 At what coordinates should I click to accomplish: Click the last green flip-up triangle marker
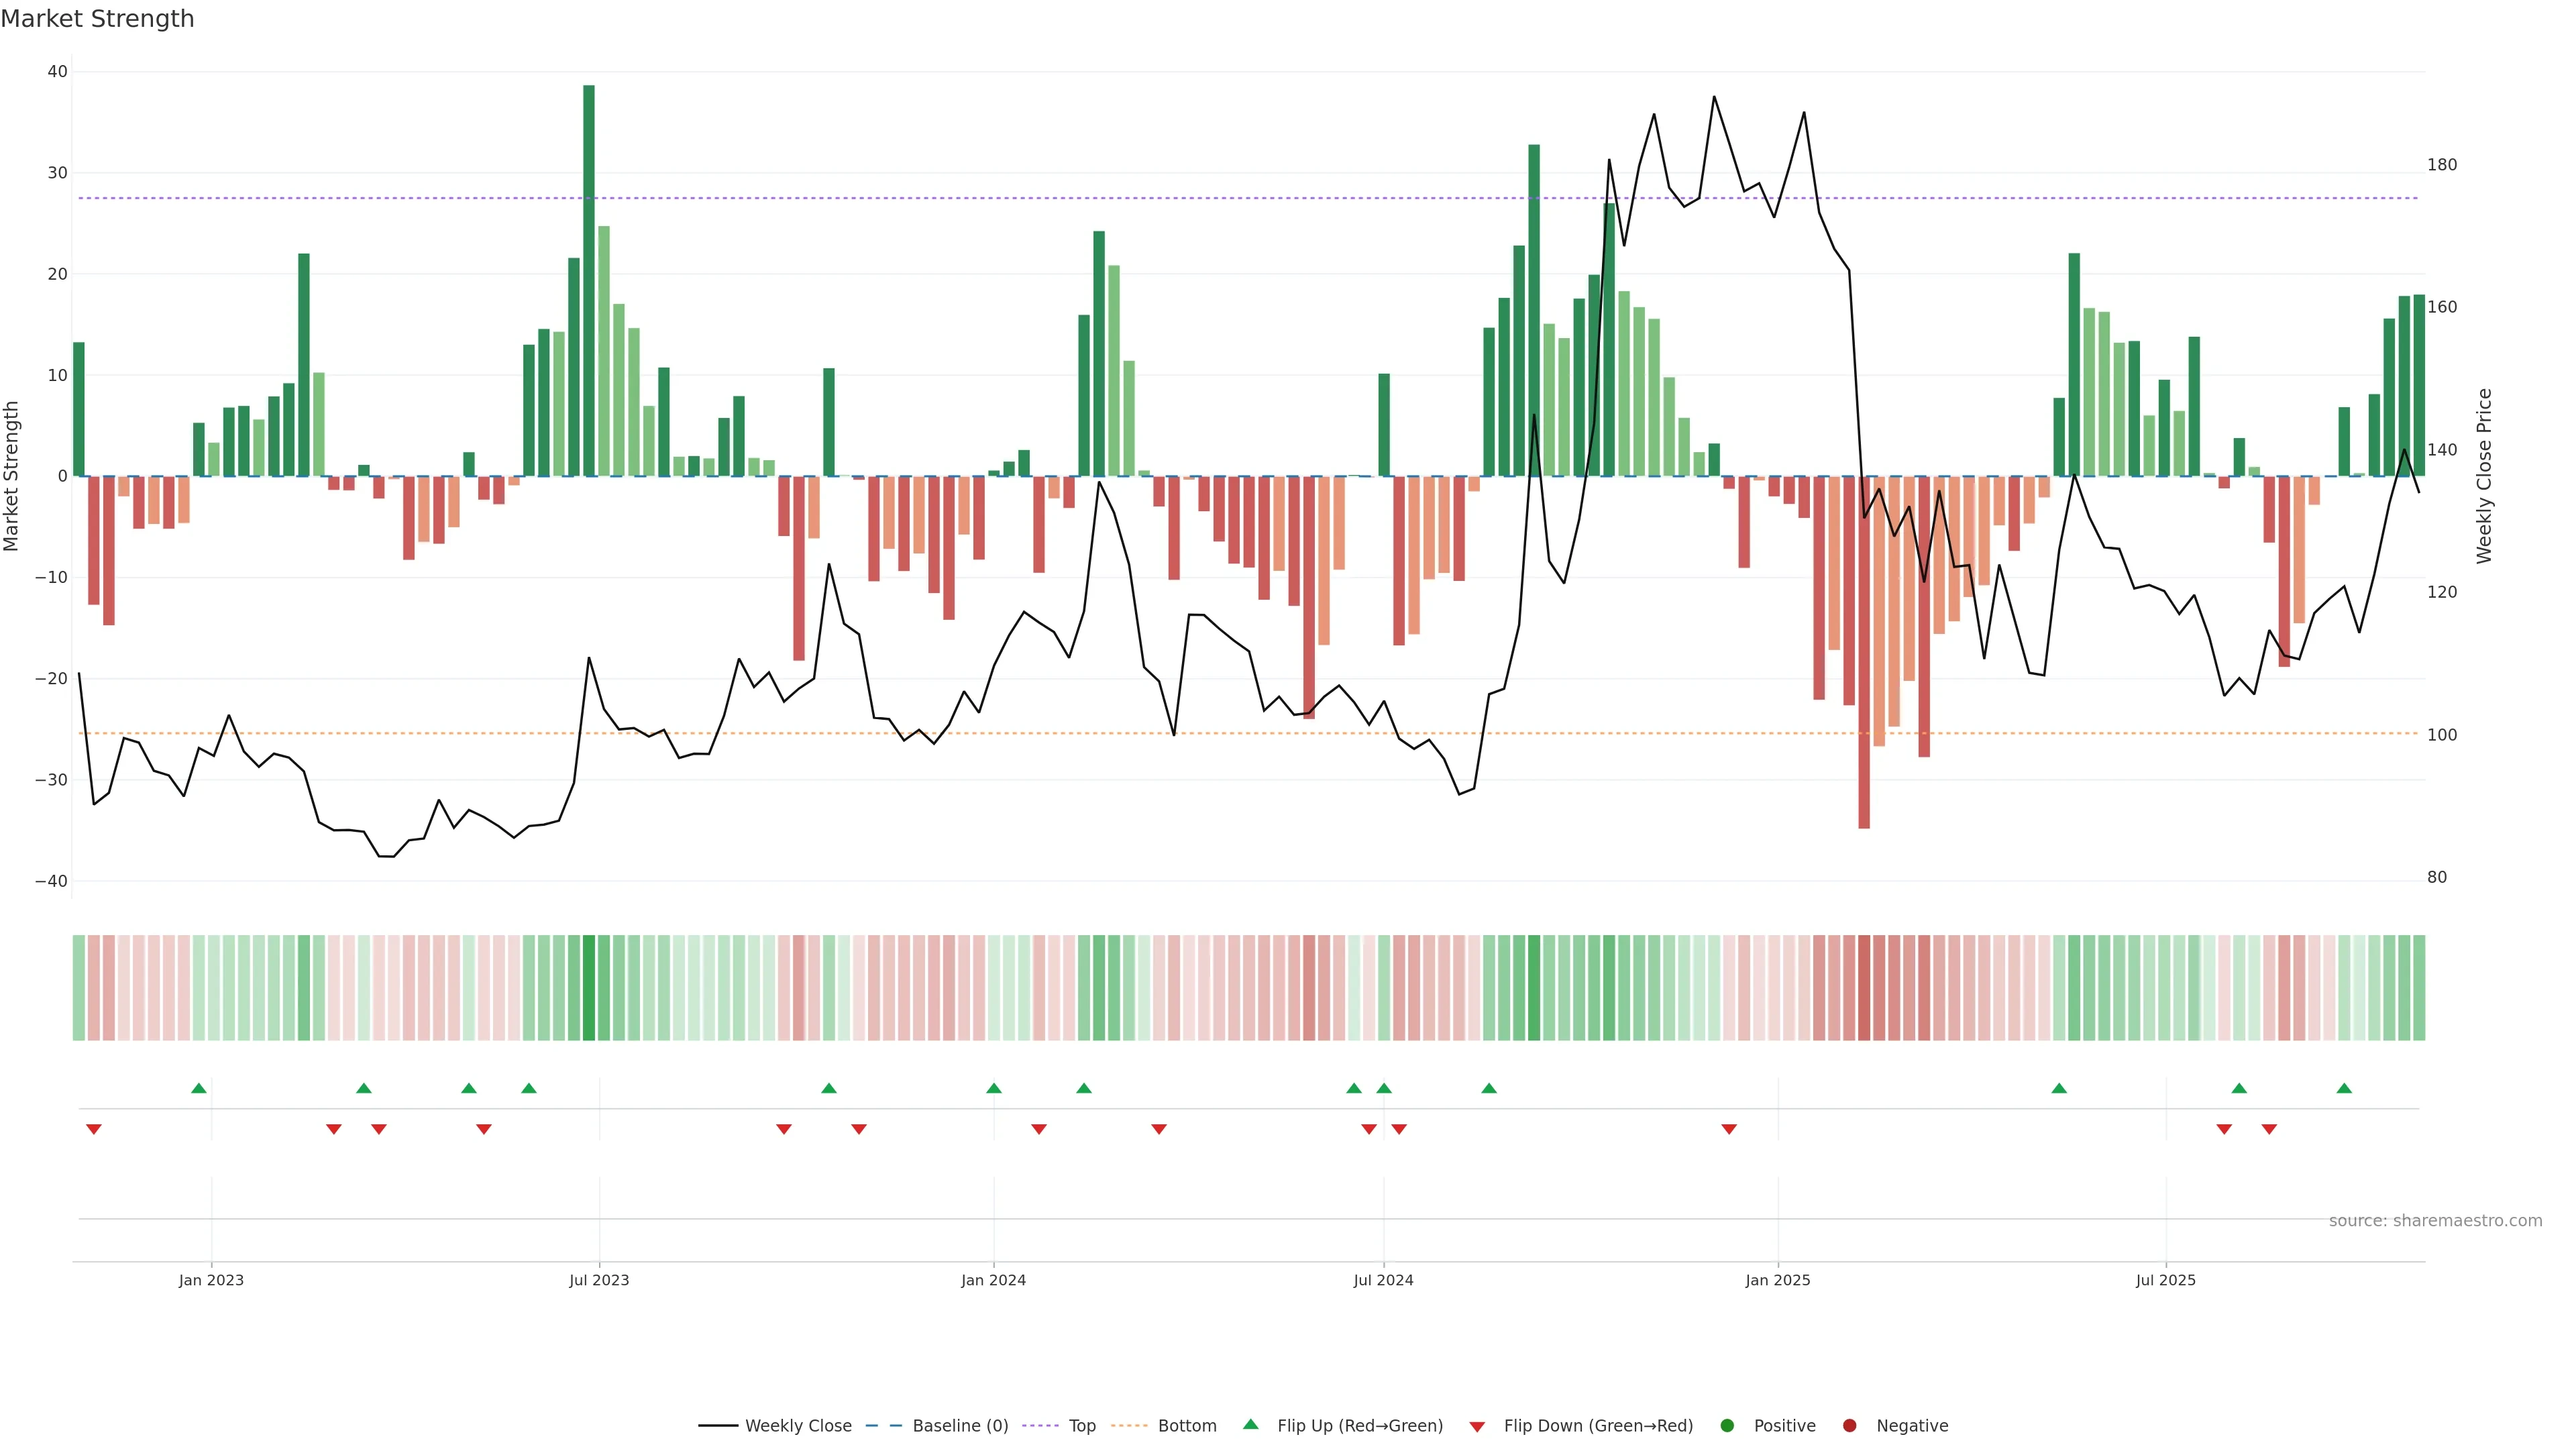click(2344, 1088)
